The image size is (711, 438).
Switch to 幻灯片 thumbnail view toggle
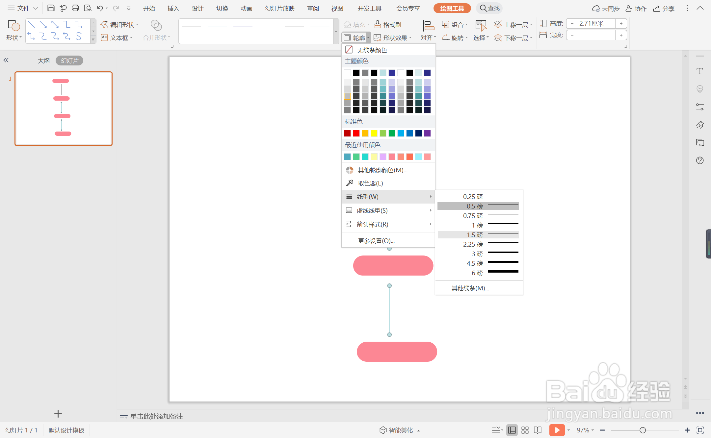tap(69, 61)
